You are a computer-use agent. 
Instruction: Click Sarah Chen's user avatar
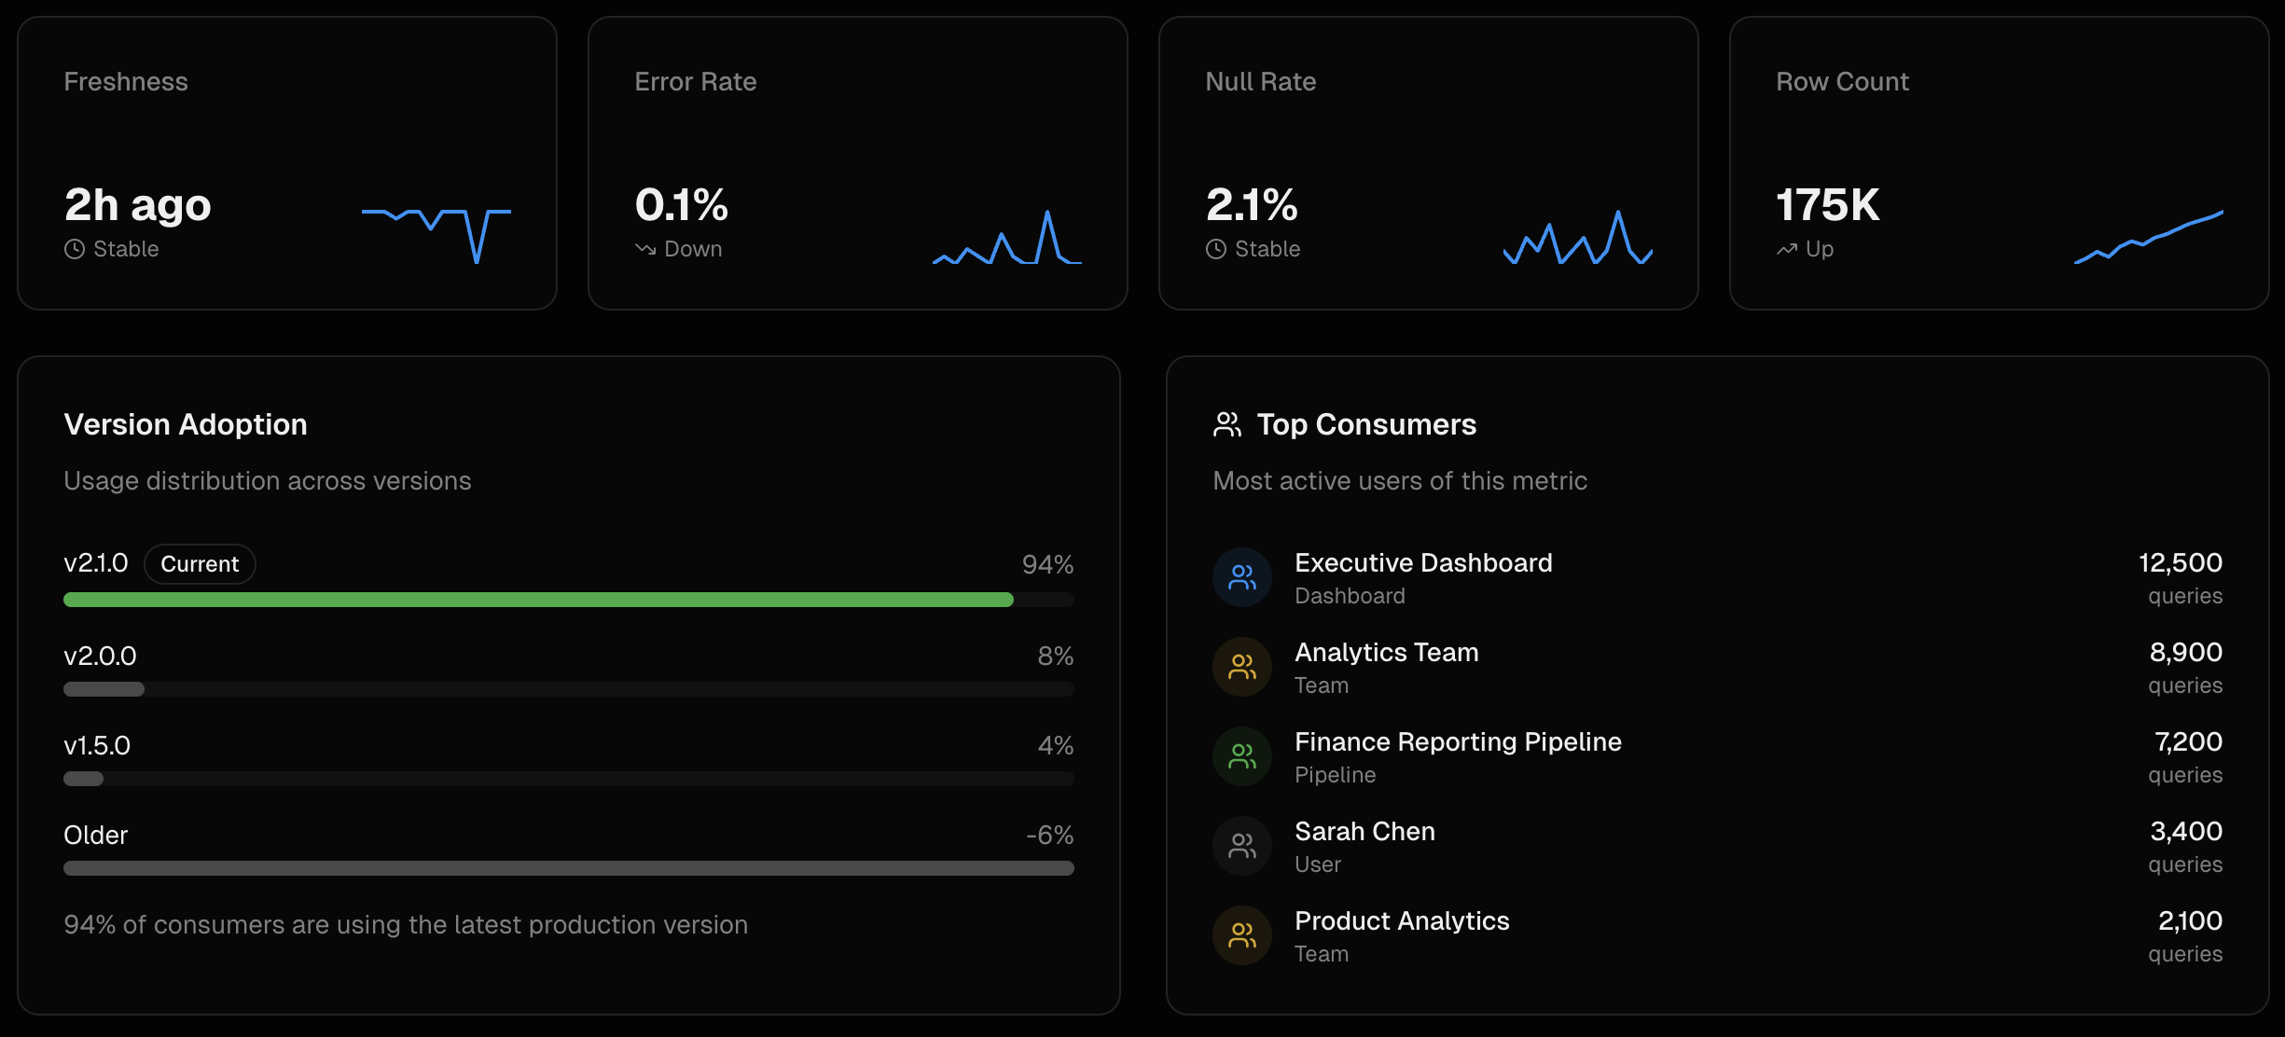point(1241,845)
